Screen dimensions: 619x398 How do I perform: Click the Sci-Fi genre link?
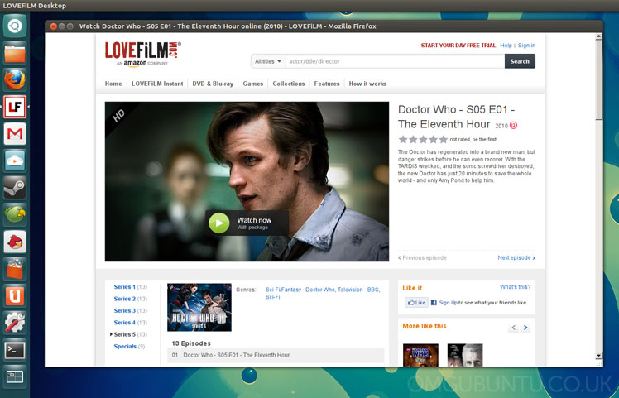click(x=273, y=297)
